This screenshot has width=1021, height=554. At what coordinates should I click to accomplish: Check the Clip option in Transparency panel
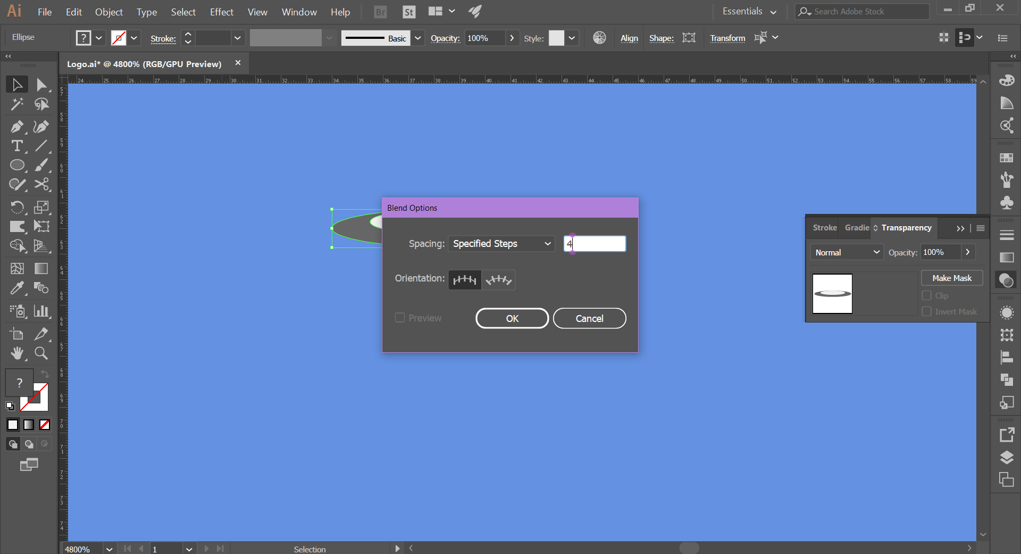click(927, 295)
